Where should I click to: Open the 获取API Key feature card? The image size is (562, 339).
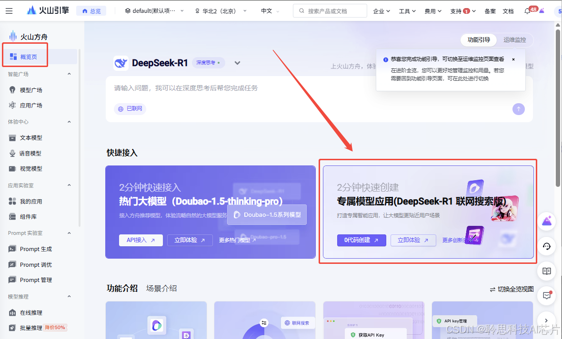(373, 320)
